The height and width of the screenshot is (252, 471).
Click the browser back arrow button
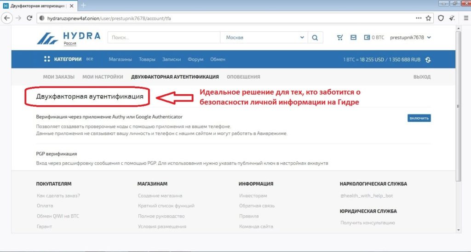pyautogui.click(x=7, y=18)
